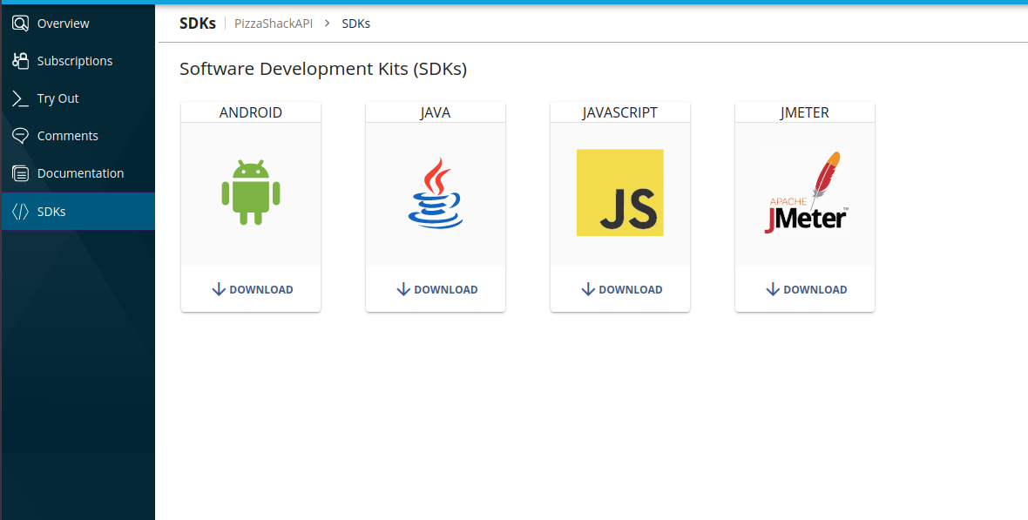1028x520 pixels.
Task: Click the Apache JMeter feather logo
Action: tap(805, 192)
